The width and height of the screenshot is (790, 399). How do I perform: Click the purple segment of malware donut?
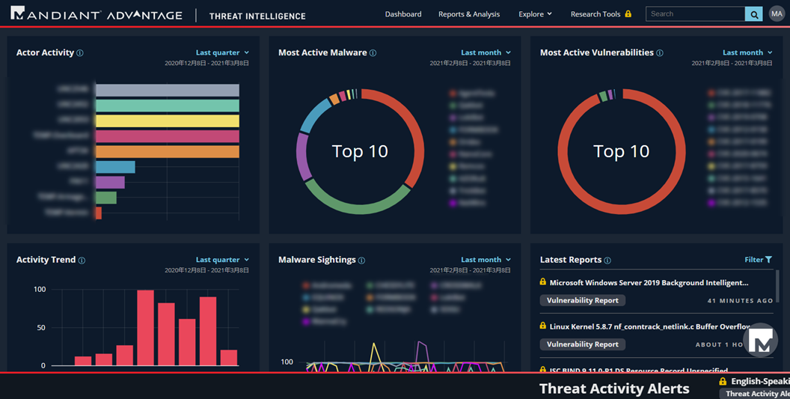(x=302, y=156)
